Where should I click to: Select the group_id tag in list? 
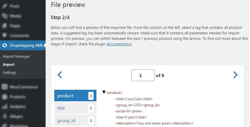click(x=75, y=120)
